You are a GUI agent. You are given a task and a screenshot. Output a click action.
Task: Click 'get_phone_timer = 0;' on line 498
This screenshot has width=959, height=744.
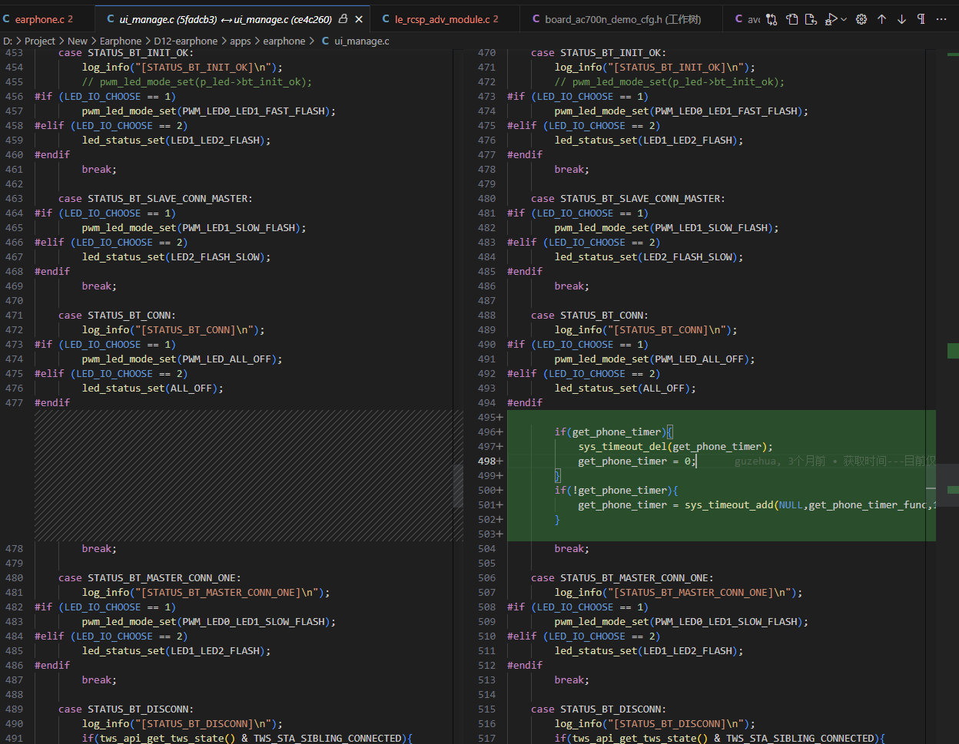click(637, 461)
